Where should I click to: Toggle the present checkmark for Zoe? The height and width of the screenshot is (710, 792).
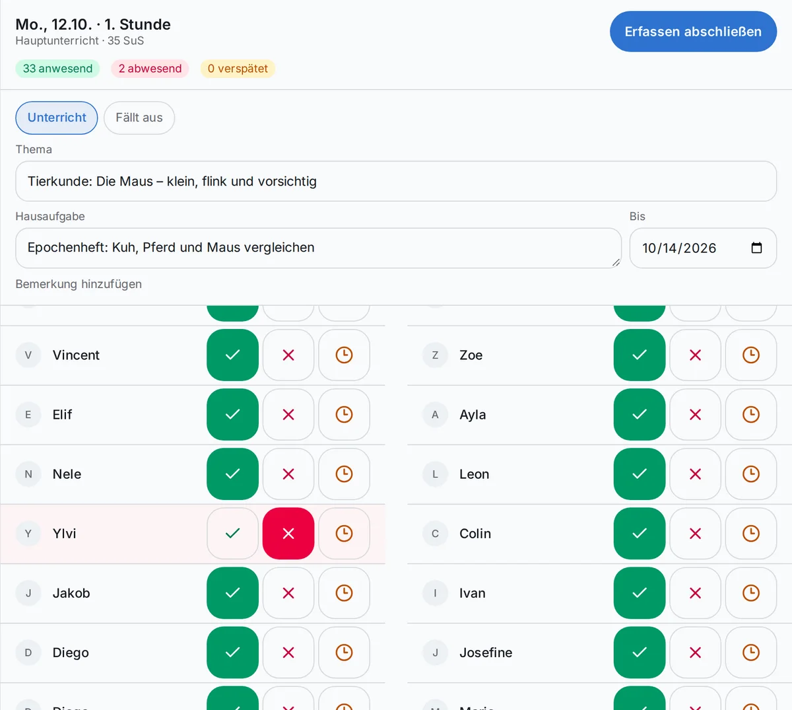pos(640,355)
